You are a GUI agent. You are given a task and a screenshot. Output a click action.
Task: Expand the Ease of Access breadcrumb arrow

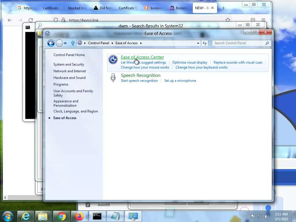[x=141, y=43]
